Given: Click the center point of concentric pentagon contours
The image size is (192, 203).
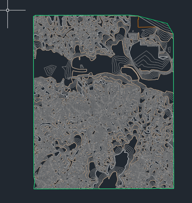Looking at the screenshot, I should pos(51,70).
